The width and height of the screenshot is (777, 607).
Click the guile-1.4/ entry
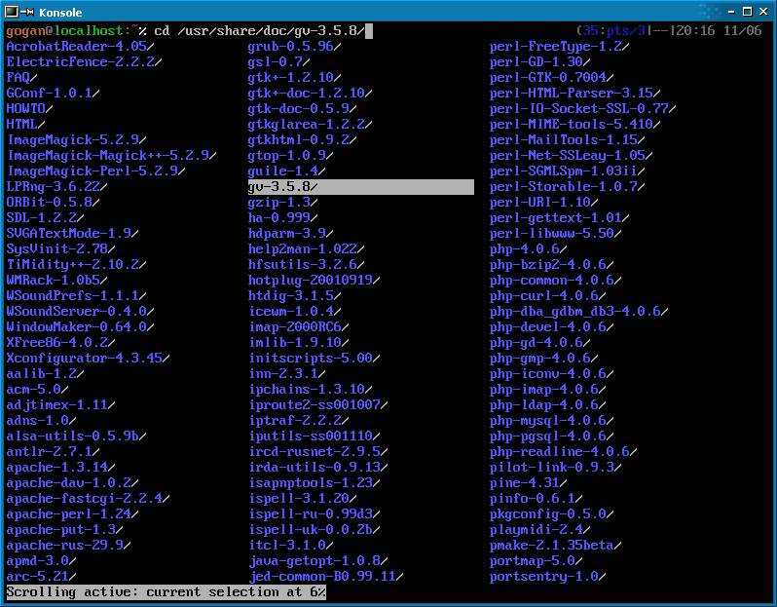coord(286,171)
